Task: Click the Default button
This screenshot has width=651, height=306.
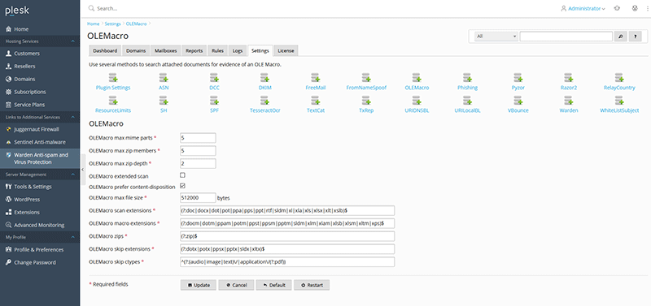Action: [x=273, y=285]
